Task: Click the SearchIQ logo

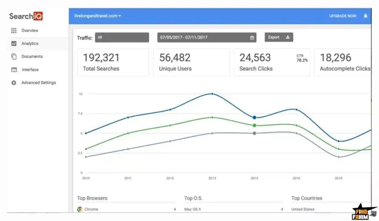Action: [26, 16]
